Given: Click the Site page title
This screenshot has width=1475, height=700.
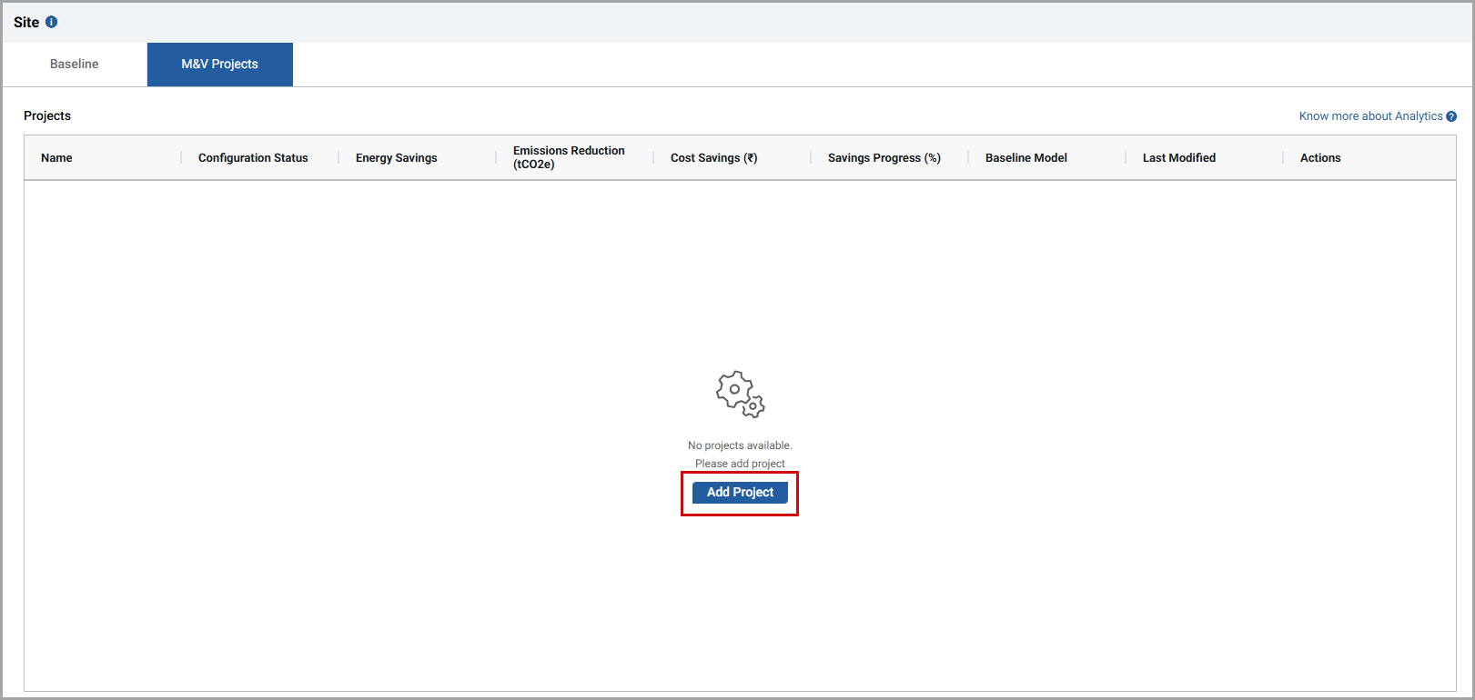Looking at the screenshot, I should [x=26, y=23].
